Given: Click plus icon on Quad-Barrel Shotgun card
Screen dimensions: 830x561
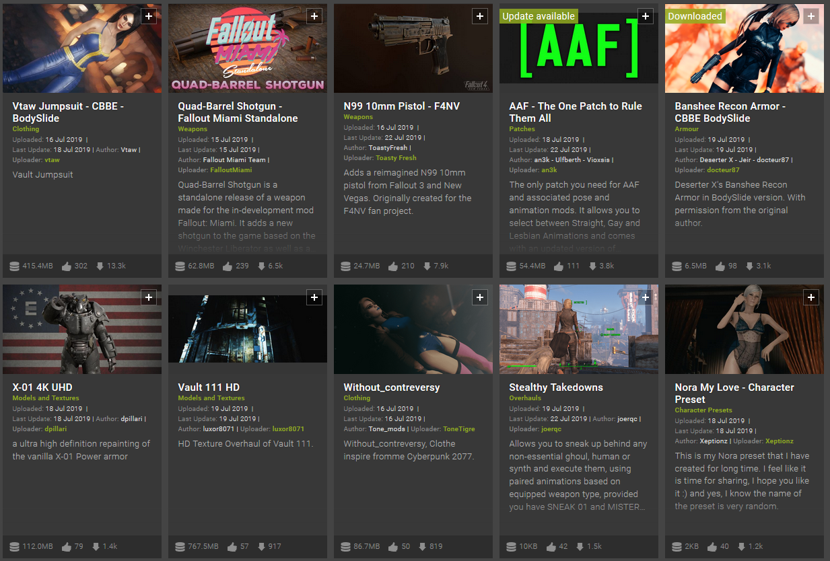Looking at the screenshot, I should [x=314, y=16].
